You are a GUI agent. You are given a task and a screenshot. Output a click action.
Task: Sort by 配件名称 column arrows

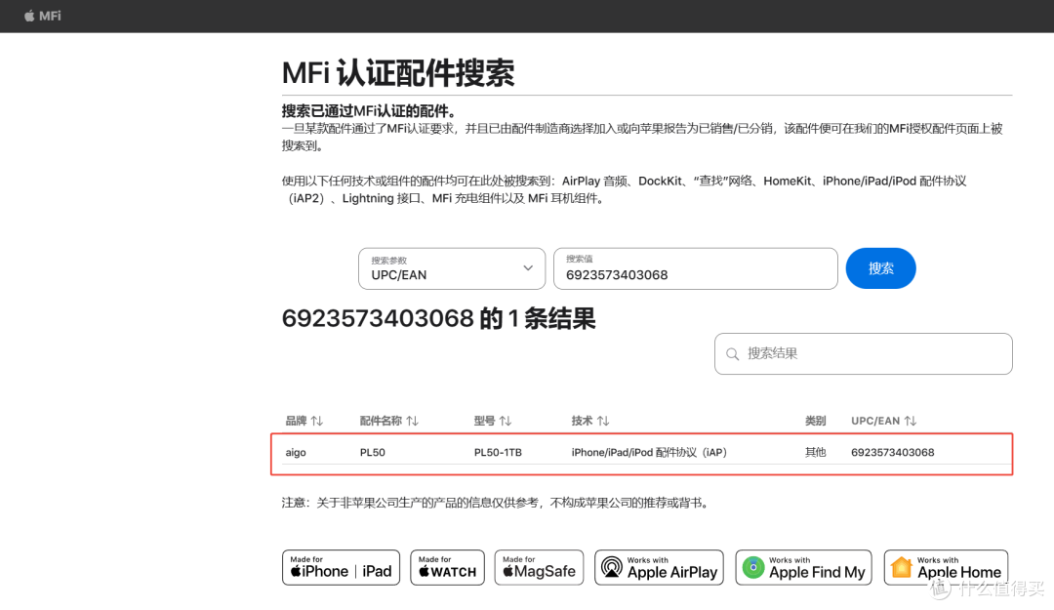click(x=412, y=421)
